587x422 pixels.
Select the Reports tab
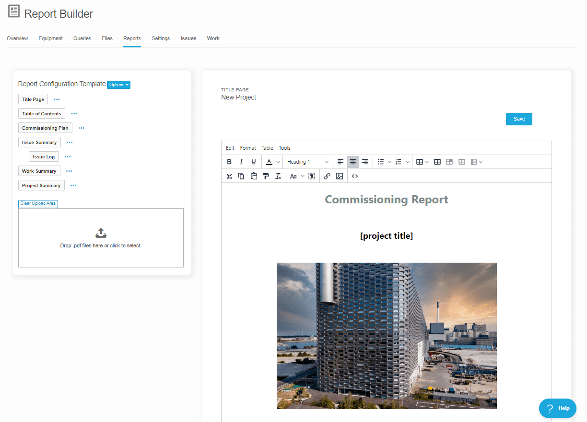coord(132,38)
